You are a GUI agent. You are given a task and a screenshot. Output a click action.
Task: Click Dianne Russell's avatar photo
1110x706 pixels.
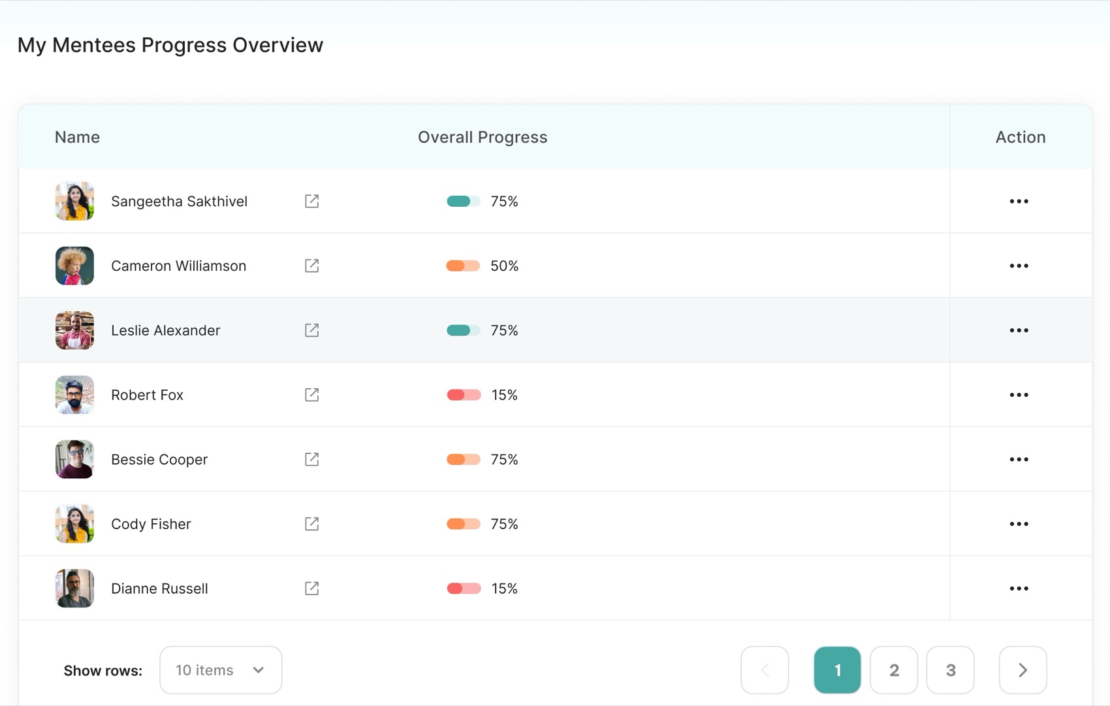click(74, 589)
